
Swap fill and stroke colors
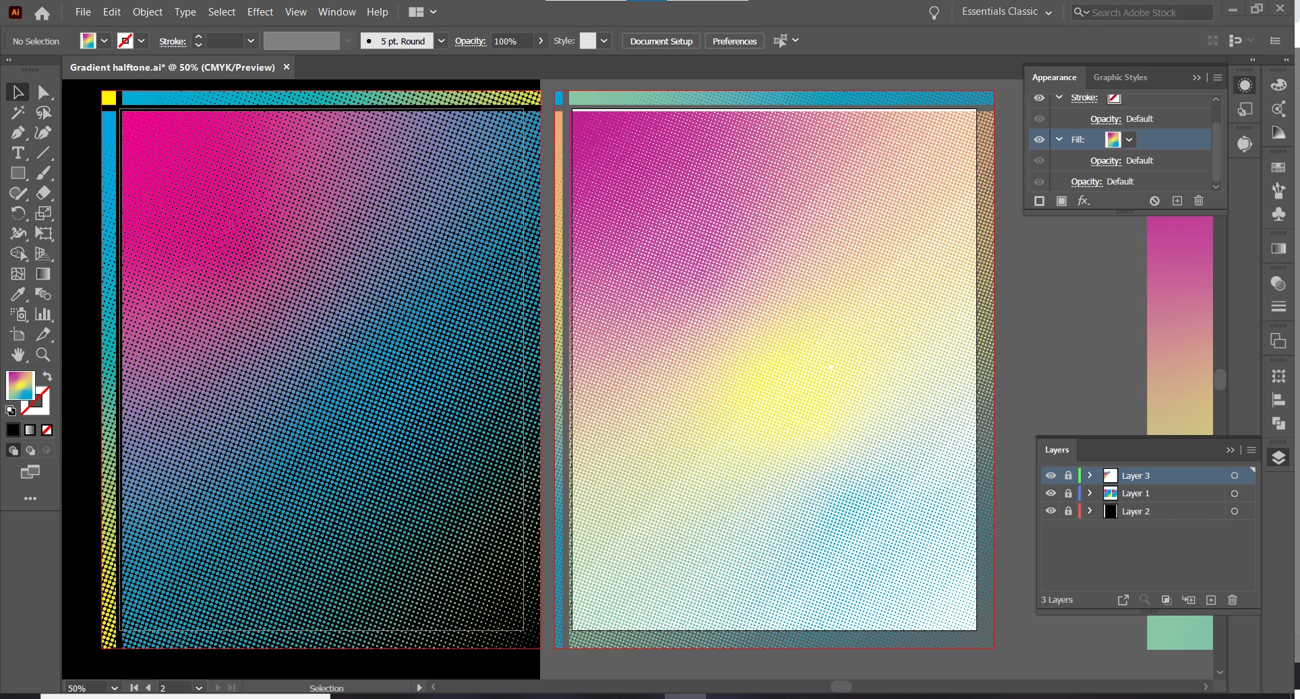point(47,376)
